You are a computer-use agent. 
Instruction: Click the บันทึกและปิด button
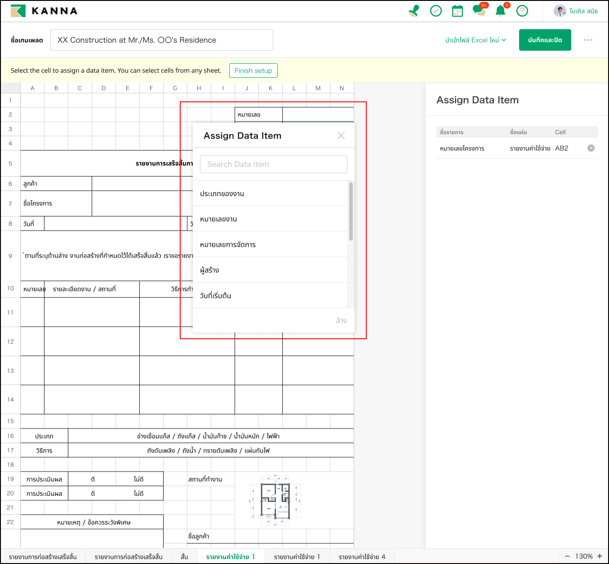tap(545, 40)
